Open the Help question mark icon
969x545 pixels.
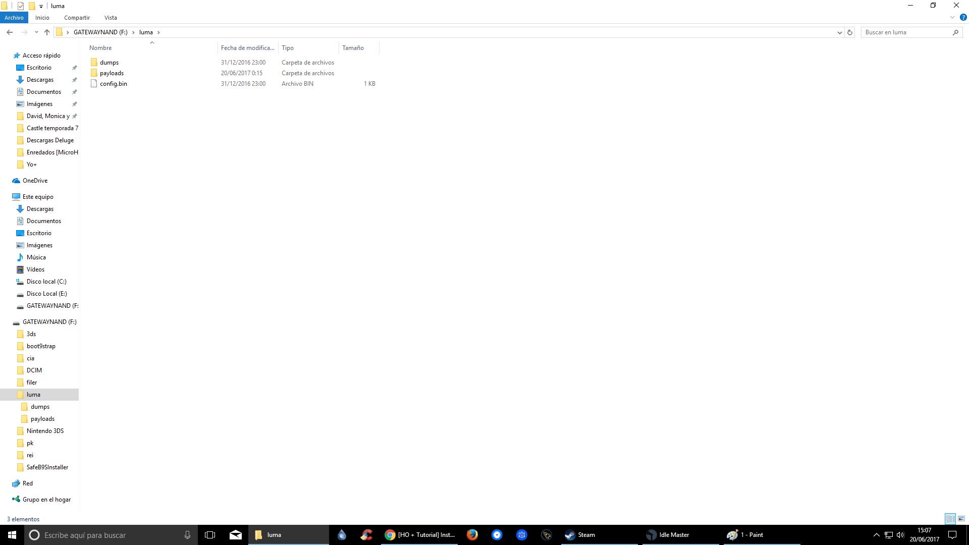pos(963,17)
